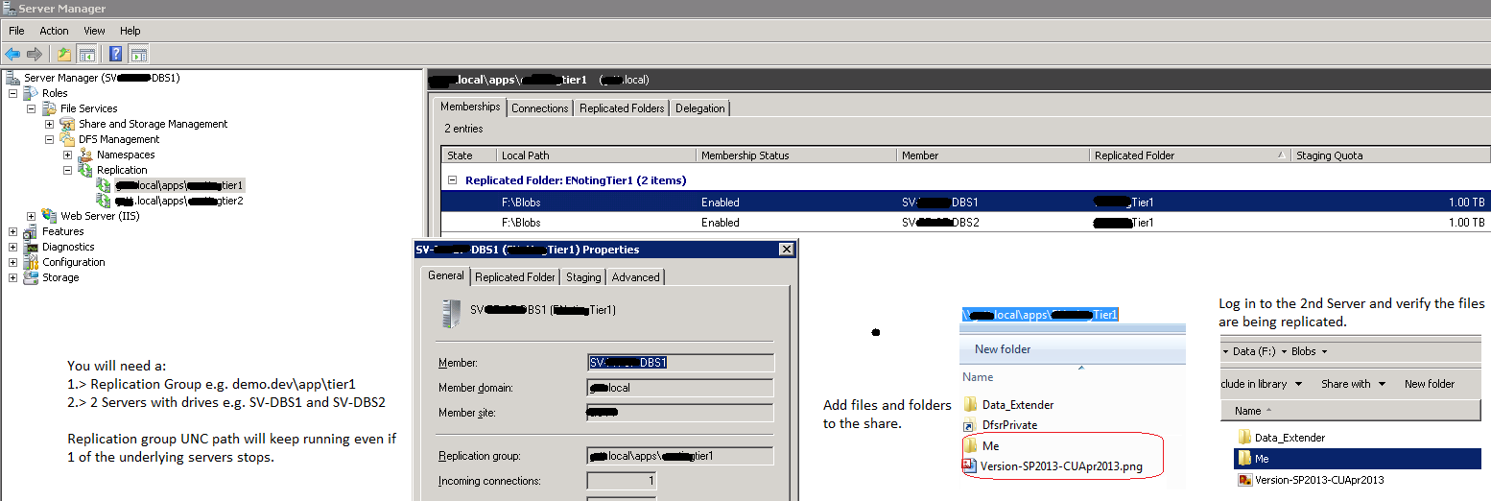Image resolution: width=1491 pixels, height=501 pixels.
Task: Open the Include in library dropdown
Action: click(1262, 384)
